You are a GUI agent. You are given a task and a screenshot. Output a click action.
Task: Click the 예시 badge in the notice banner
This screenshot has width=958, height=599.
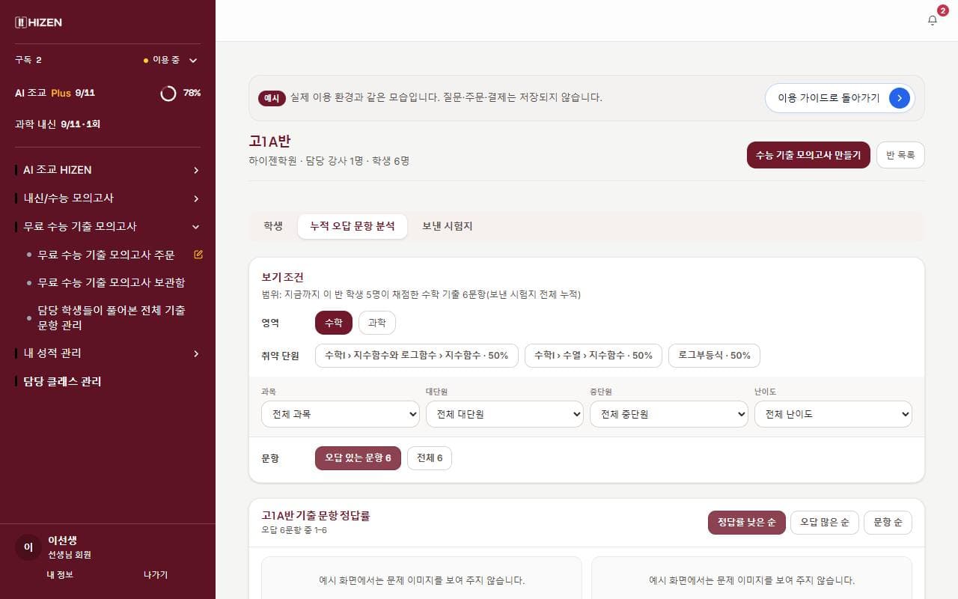click(x=272, y=98)
